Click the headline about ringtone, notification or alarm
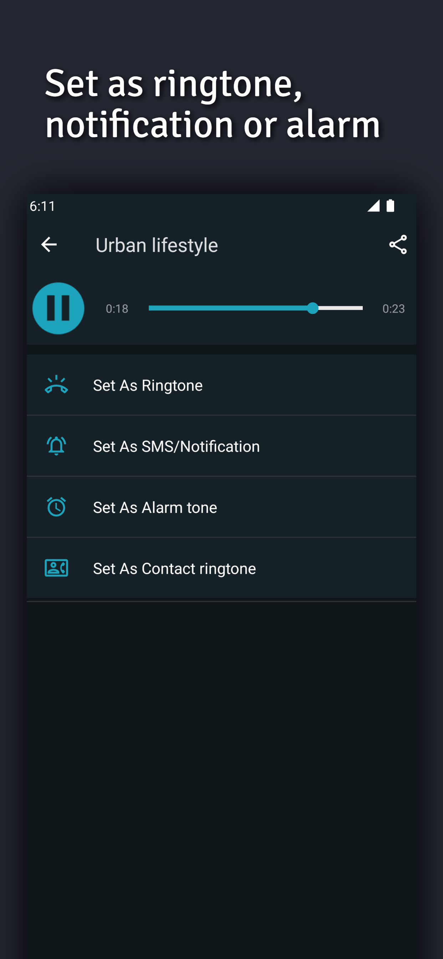This screenshot has width=443, height=959. [x=212, y=103]
